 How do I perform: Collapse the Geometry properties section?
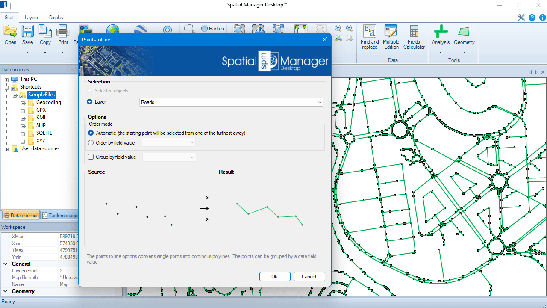point(5,291)
